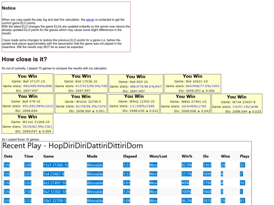Click the Elo cell '1668' in the table
The width and height of the screenshot is (274, 205).
pos(207,192)
